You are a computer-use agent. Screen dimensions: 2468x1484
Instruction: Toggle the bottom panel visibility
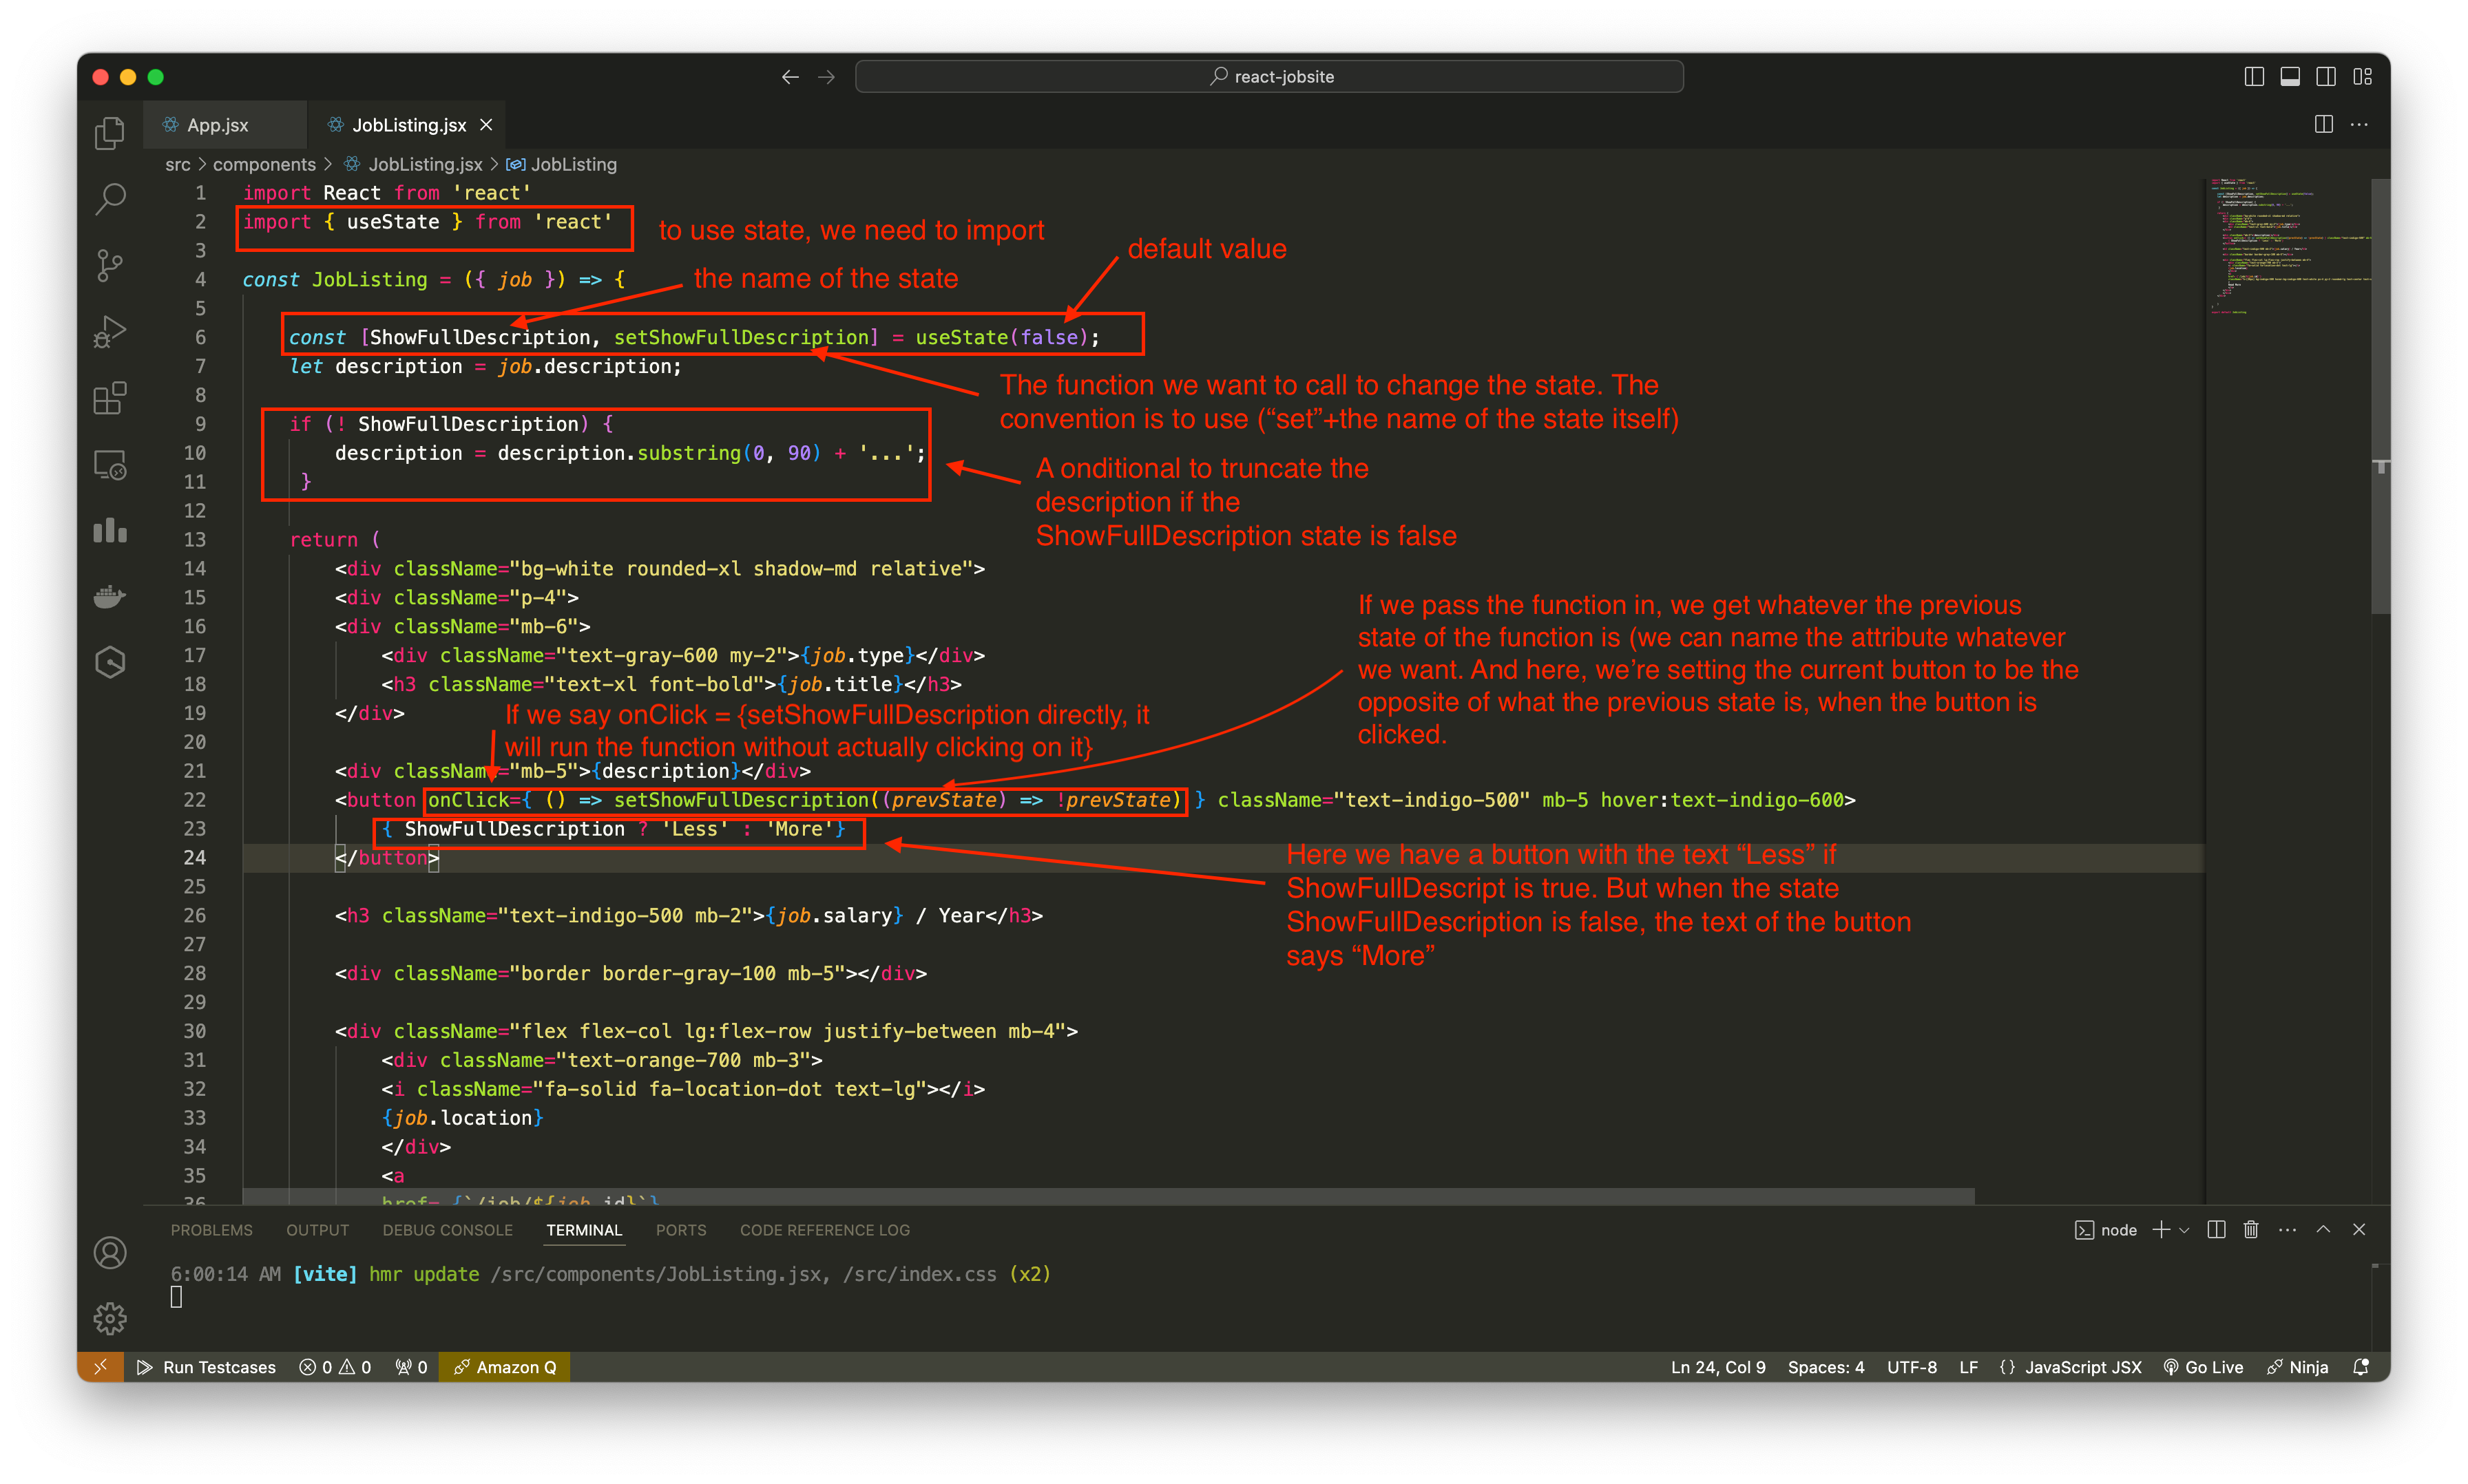coord(2289,77)
